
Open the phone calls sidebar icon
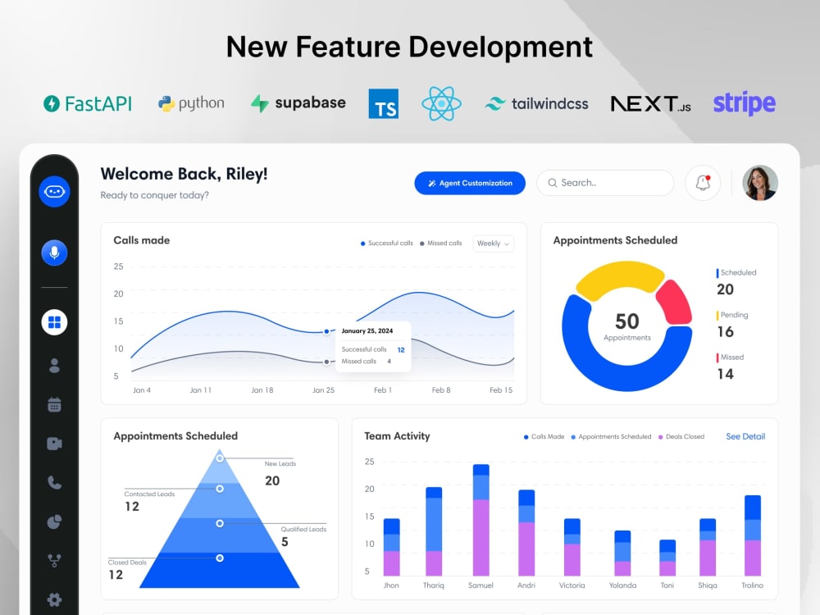[54, 482]
